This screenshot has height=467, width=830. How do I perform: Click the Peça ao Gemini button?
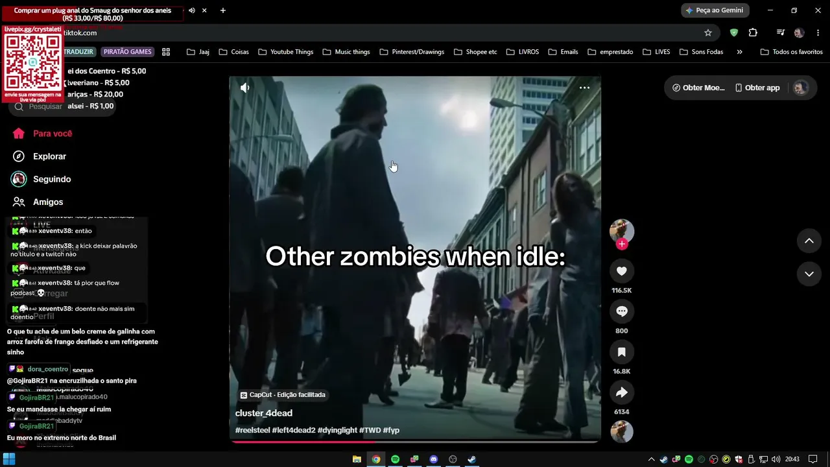[x=715, y=10]
